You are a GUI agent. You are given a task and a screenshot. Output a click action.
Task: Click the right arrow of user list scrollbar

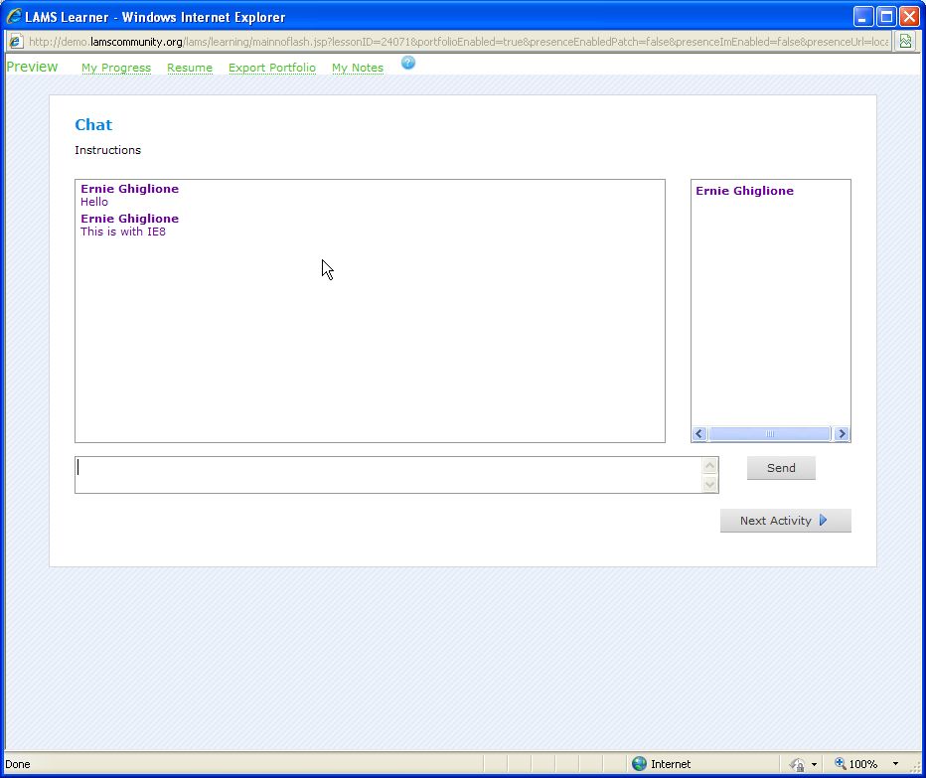coord(842,434)
